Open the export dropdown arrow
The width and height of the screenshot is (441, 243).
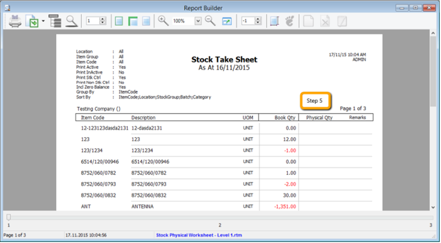tap(43, 21)
